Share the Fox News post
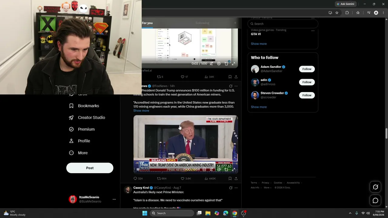Image resolution: width=388 pixels, height=218 pixels. [x=236, y=179]
